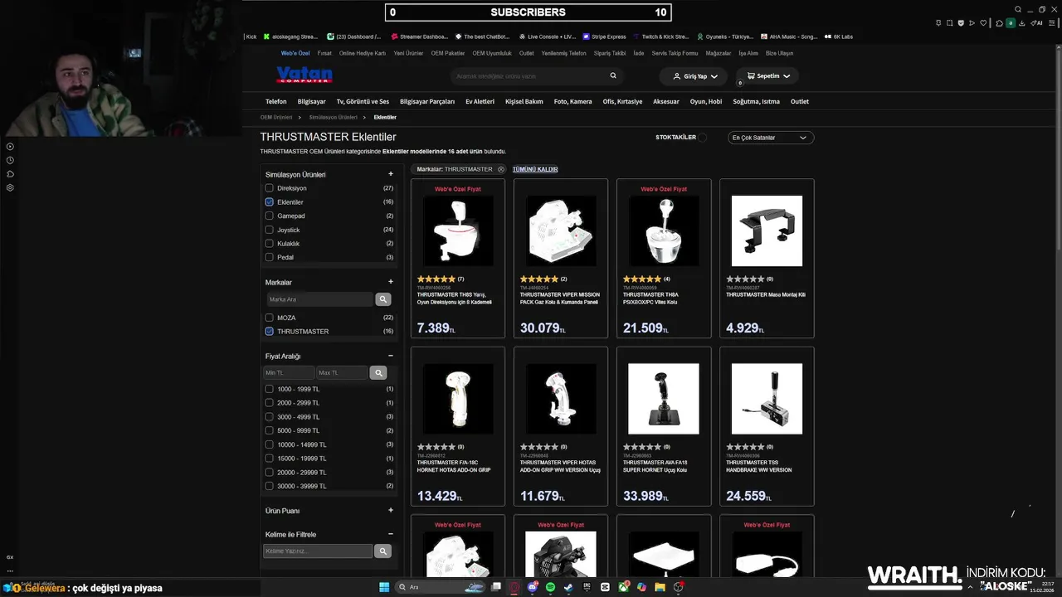Open the Windows Start menu
Image resolution: width=1062 pixels, height=597 pixels.
coord(384,587)
